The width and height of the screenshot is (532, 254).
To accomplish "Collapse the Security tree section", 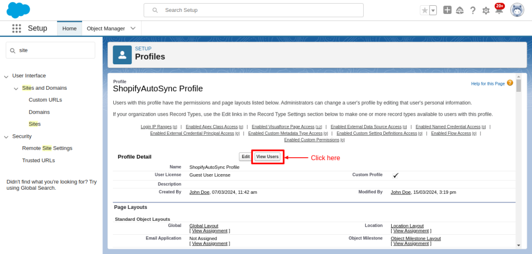I will coord(6,137).
